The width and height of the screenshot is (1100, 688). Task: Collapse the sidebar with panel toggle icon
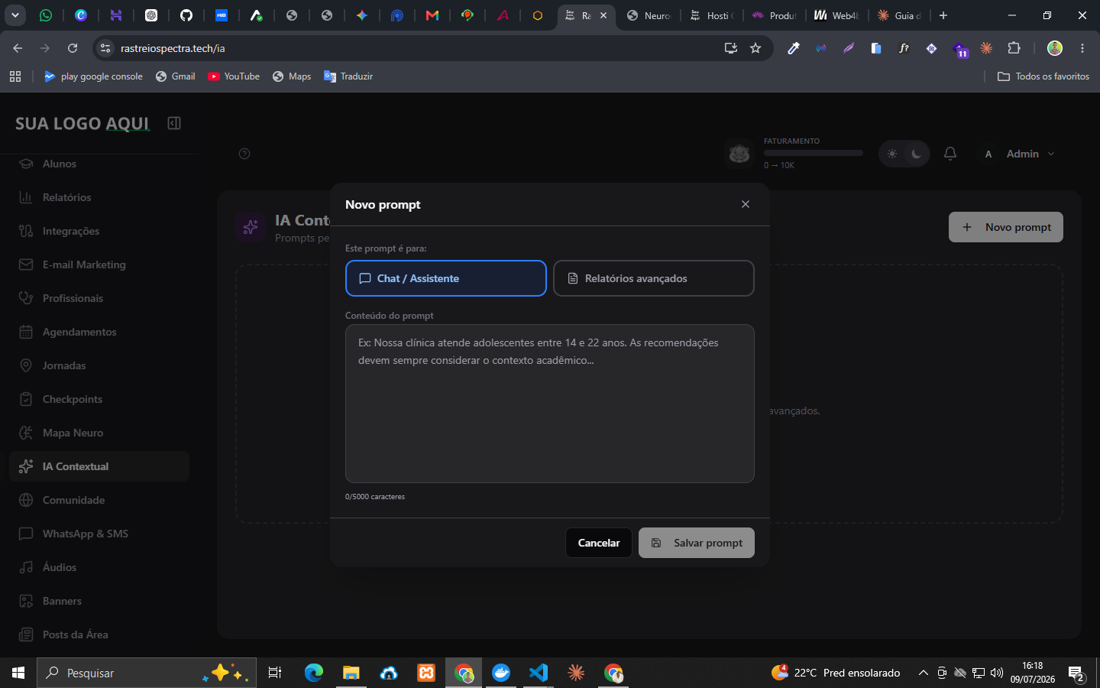174,123
